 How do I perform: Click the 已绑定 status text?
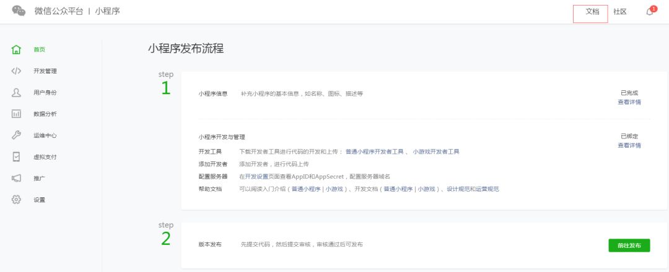click(629, 137)
